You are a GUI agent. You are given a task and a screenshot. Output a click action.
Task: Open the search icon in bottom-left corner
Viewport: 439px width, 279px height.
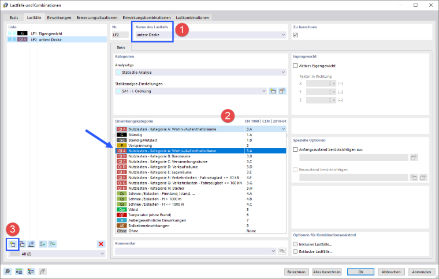tap(8, 272)
